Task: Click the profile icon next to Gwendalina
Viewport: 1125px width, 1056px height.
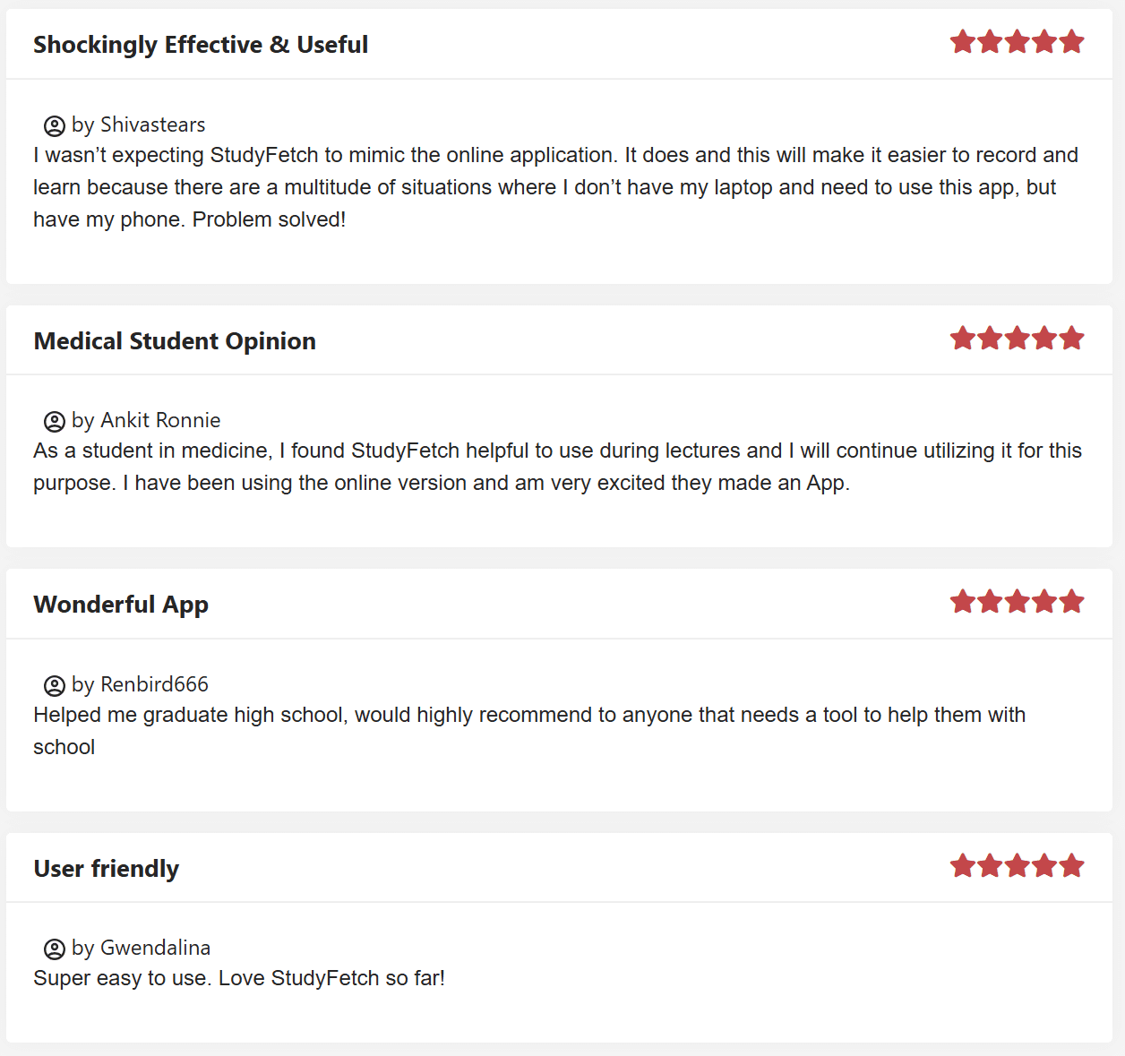Action: coord(55,949)
